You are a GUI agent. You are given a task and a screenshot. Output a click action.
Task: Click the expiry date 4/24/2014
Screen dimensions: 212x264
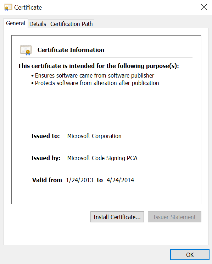click(120, 180)
